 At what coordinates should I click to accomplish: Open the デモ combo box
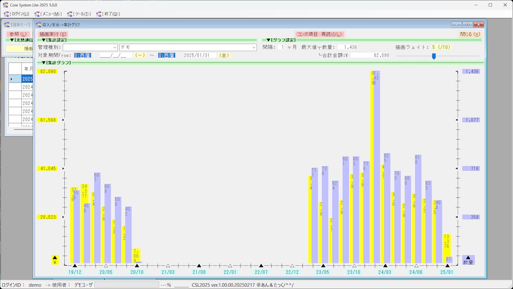[x=188, y=48]
